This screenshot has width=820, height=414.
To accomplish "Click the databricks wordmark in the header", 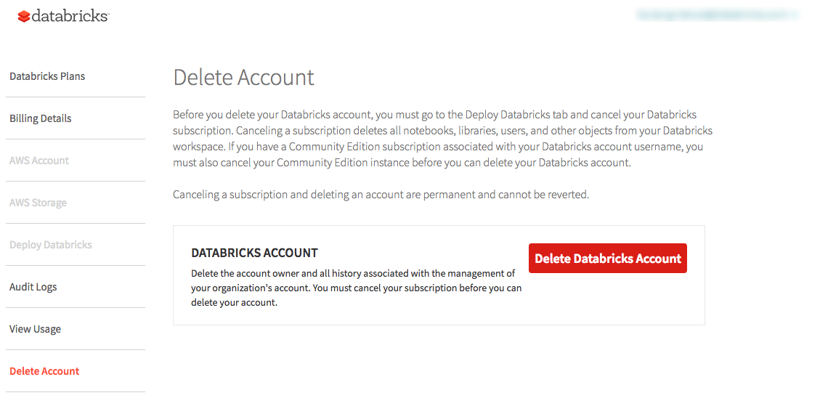I will [70, 15].
